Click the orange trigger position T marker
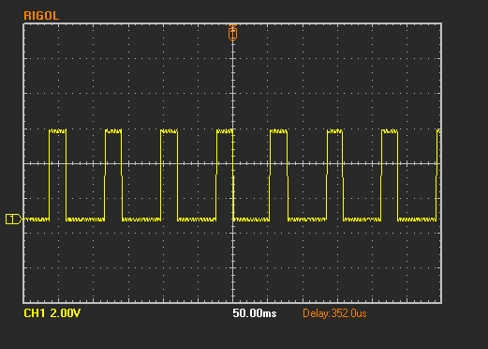The image size is (488, 349). [x=232, y=33]
